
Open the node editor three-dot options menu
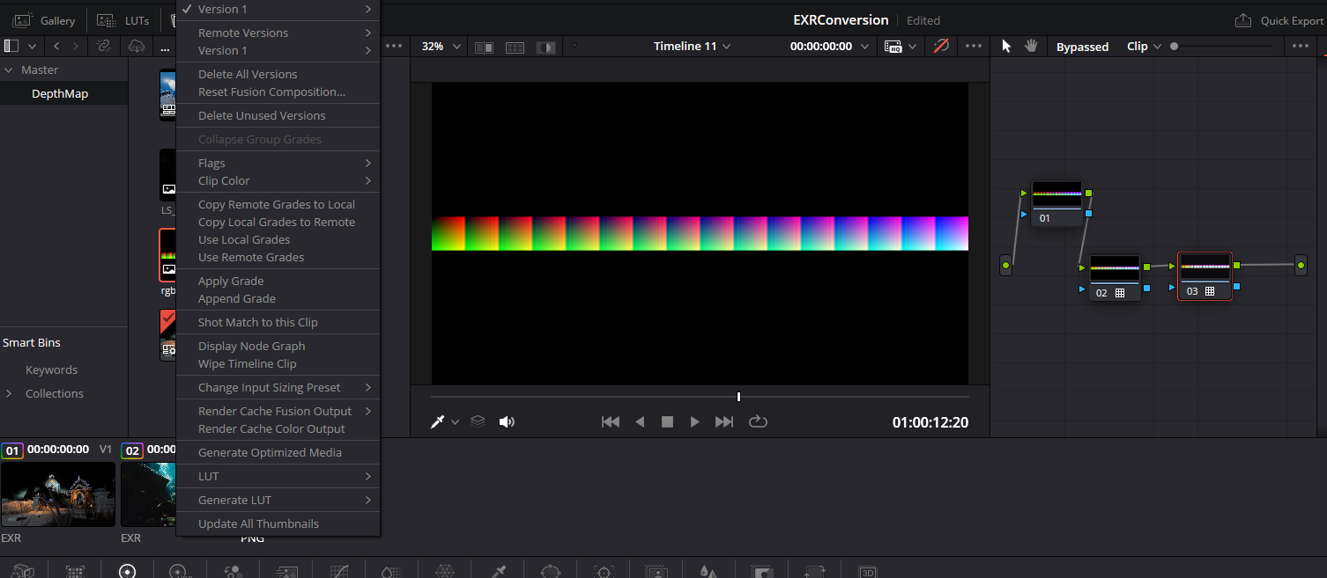point(1301,46)
